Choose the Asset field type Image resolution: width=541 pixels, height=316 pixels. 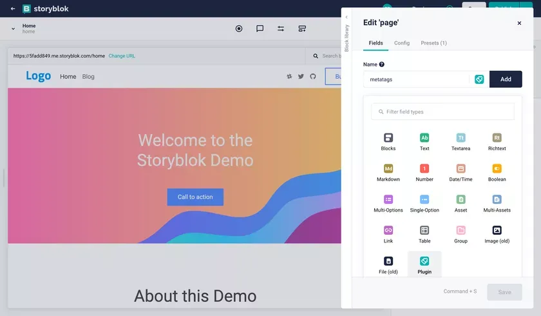click(460, 204)
